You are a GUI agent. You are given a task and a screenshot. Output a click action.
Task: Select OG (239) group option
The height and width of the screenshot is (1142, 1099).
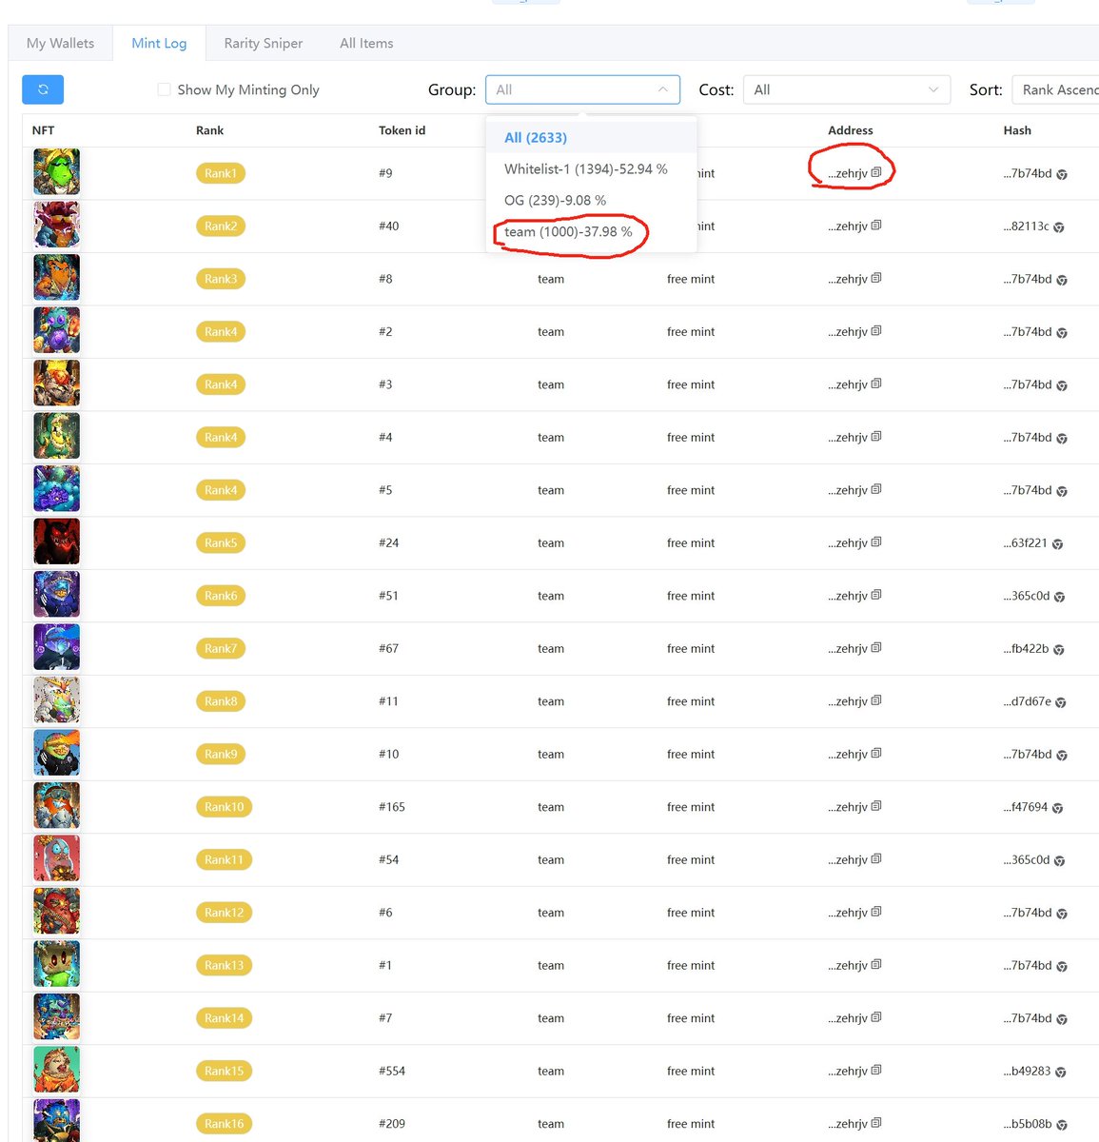[x=591, y=200]
